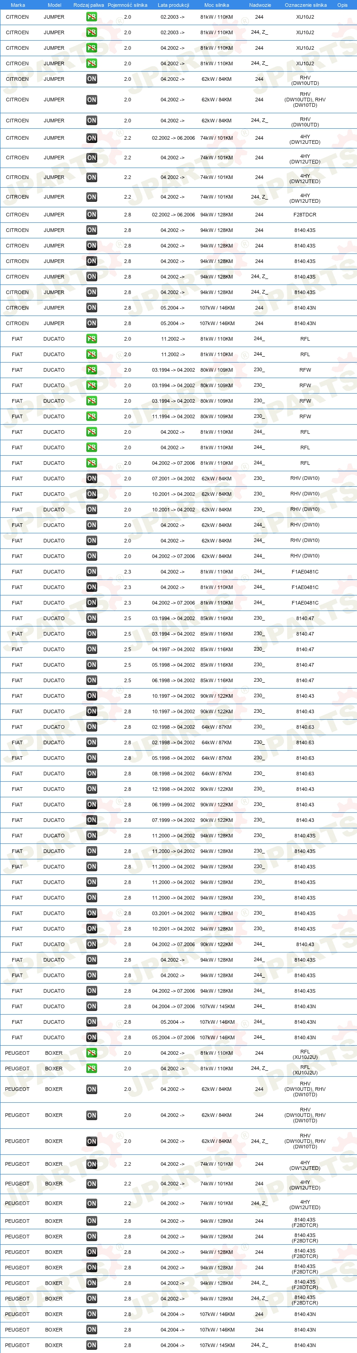The height and width of the screenshot is (1353, 357).
Task: Click ON icon in Fiat 2.5 06.1998 -> 04.2002 row
Action: pos(91,680)
